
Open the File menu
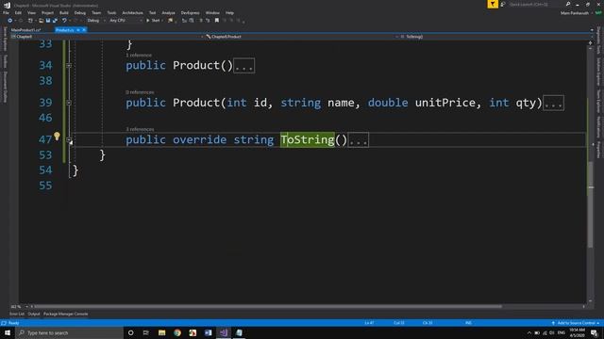6,13
